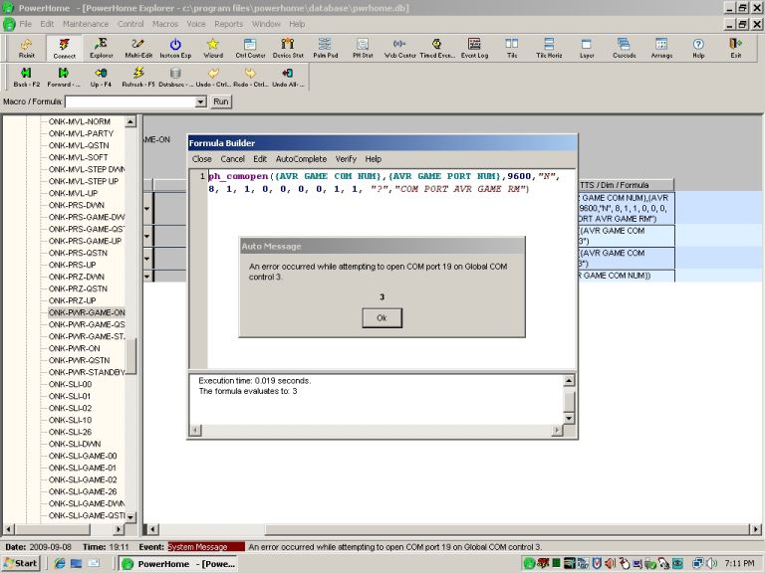Open the Web Center icon
The image size is (765, 573).
[399, 48]
